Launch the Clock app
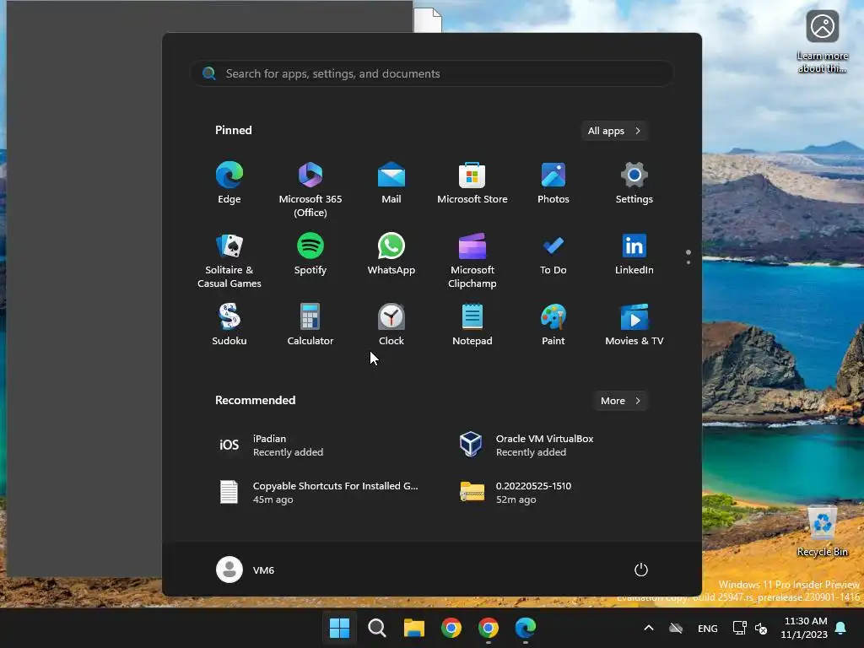Screen dimensions: 864x648 click(x=391, y=325)
